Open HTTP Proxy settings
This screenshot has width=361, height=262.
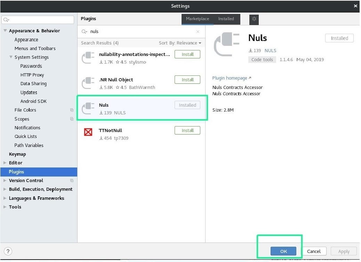tap(32, 75)
